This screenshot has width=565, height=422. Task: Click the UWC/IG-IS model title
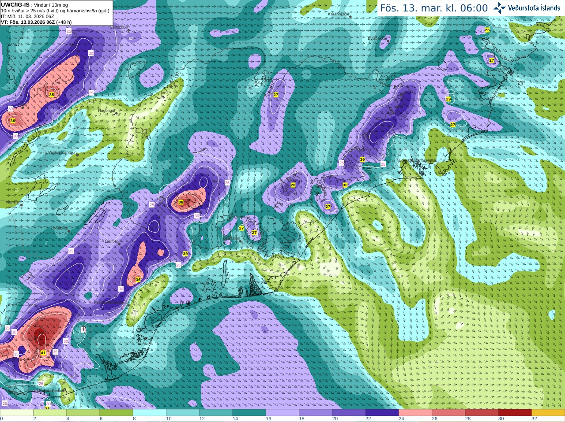pyautogui.click(x=15, y=4)
